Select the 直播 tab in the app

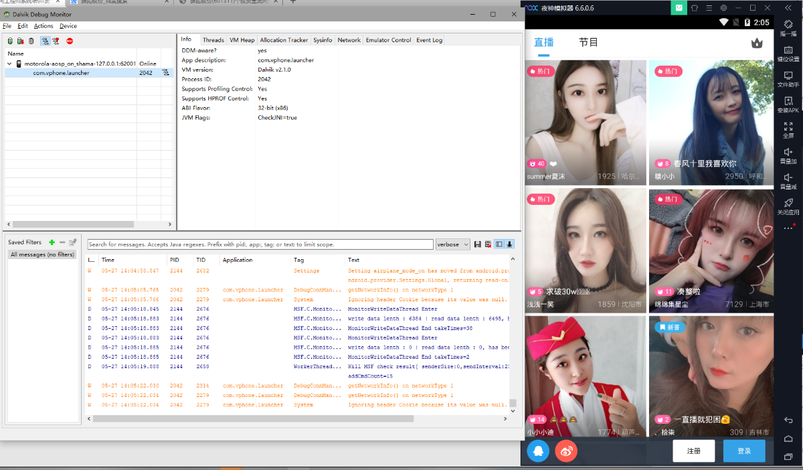point(543,42)
